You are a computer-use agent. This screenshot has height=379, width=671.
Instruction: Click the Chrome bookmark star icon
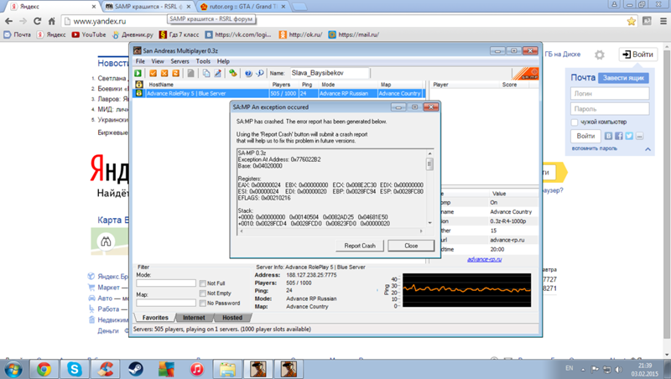point(632,21)
